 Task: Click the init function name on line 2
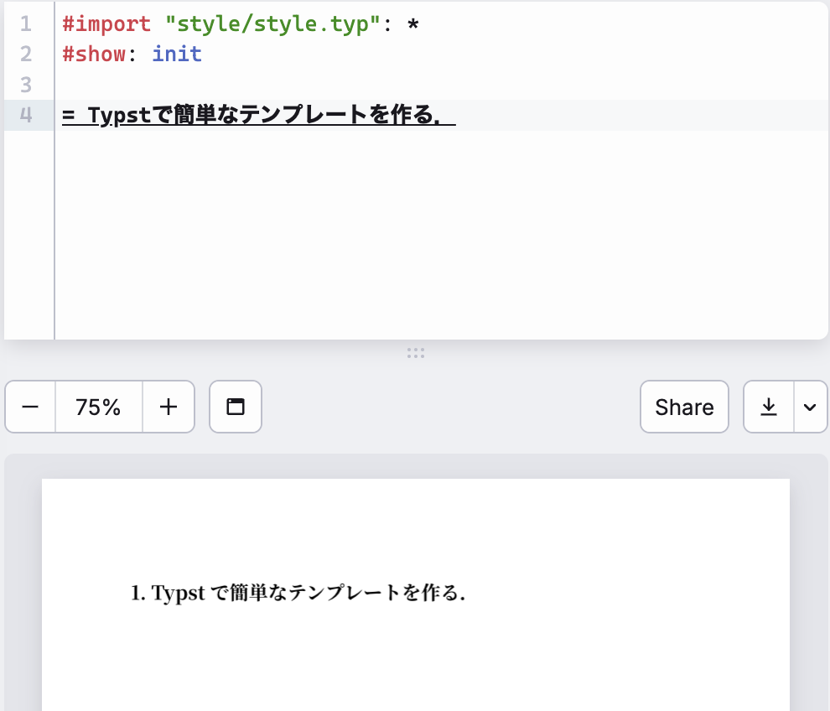click(176, 54)
